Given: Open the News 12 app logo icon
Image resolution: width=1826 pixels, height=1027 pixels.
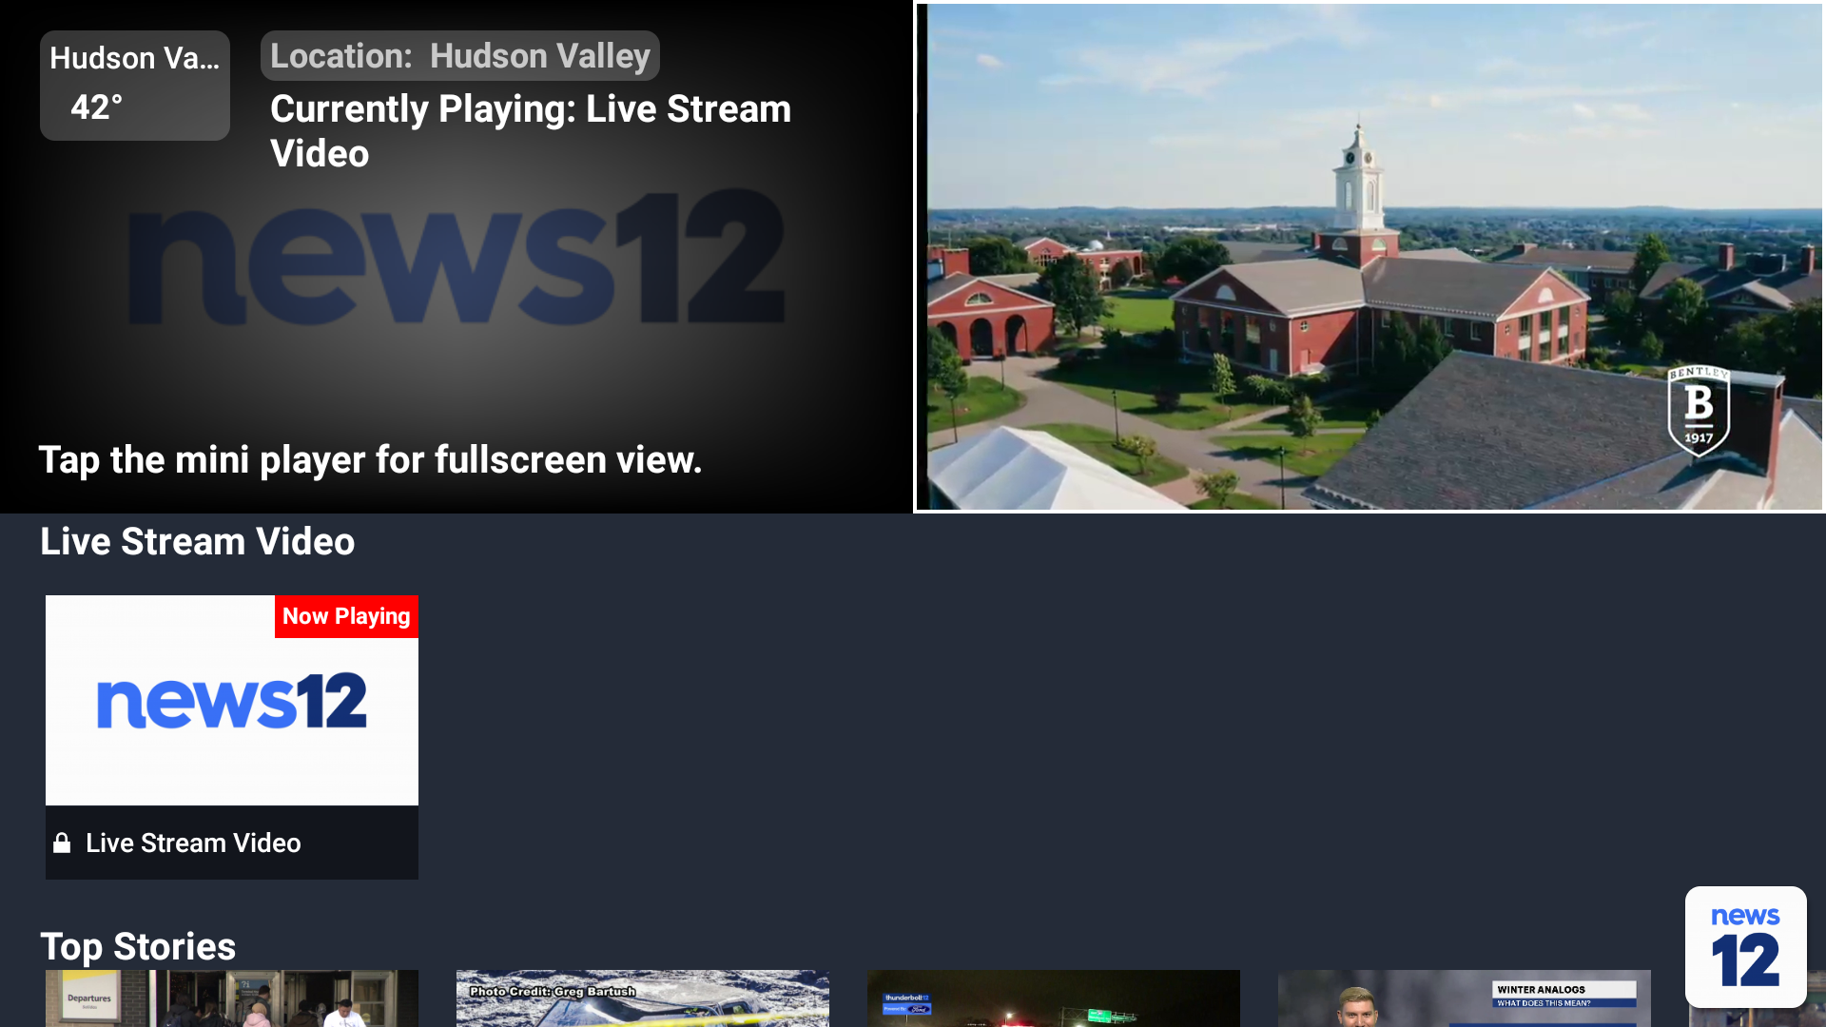Looking at the screenshot, I should (x=1745, y=946).
